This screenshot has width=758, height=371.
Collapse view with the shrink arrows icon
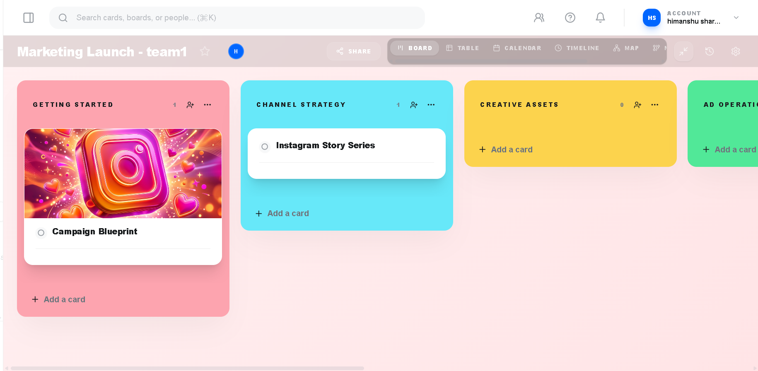(x=683, y=51)
